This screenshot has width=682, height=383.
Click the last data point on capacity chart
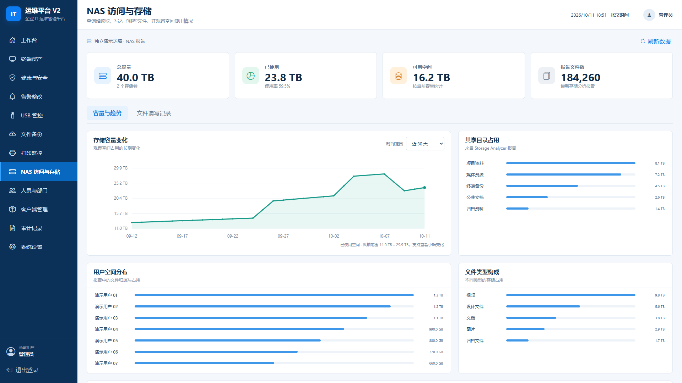424,188
